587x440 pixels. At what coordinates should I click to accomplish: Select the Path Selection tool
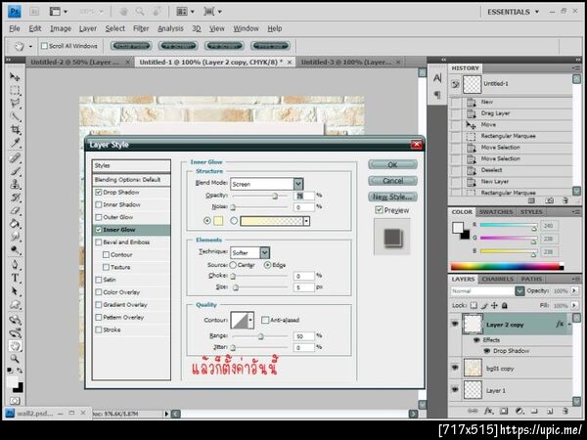(15, 291)
